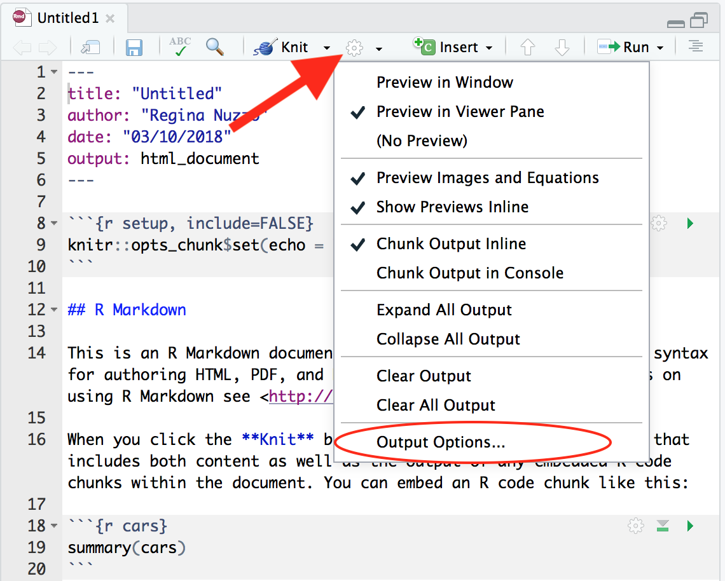725x581 pixels.
Task: Go to previous chunk with up arrow
Action: (x=528, y=47)
